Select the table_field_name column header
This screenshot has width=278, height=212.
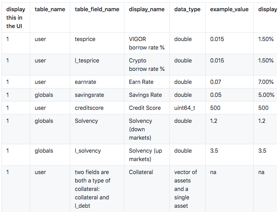[x=97, y=9]
